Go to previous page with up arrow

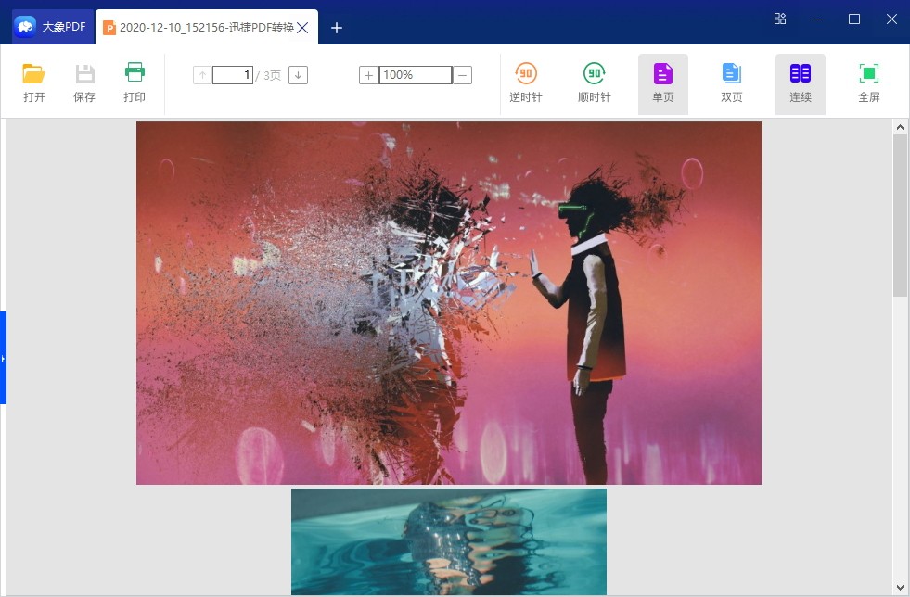point(202,75)
